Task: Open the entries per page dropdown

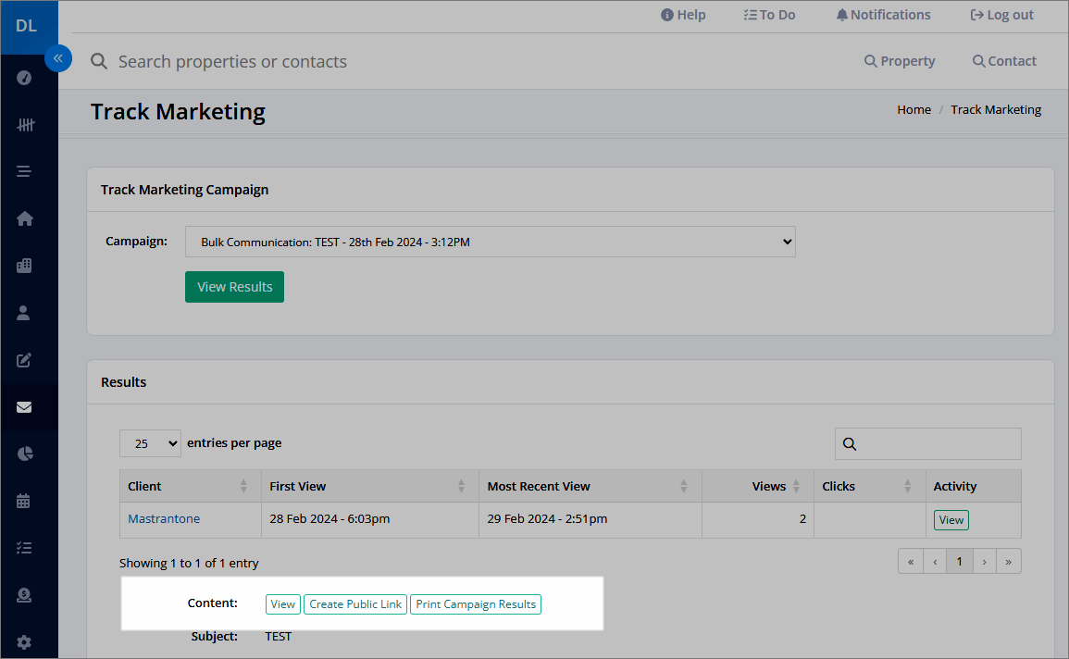Action: pos(150,443)
